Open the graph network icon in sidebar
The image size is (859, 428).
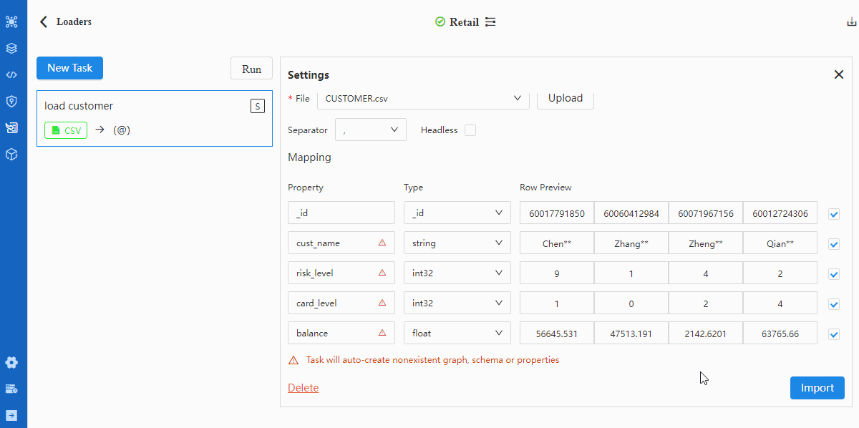click(x=11, y=21)
